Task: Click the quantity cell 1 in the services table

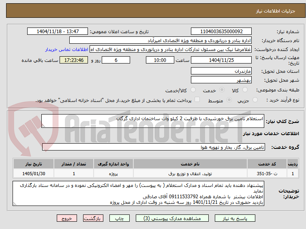Action: coord(74,174)
